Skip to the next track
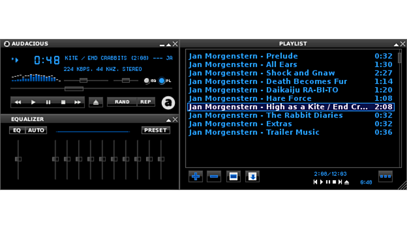The height and width of the screenshot is (229, 407). tap(77, 102)
